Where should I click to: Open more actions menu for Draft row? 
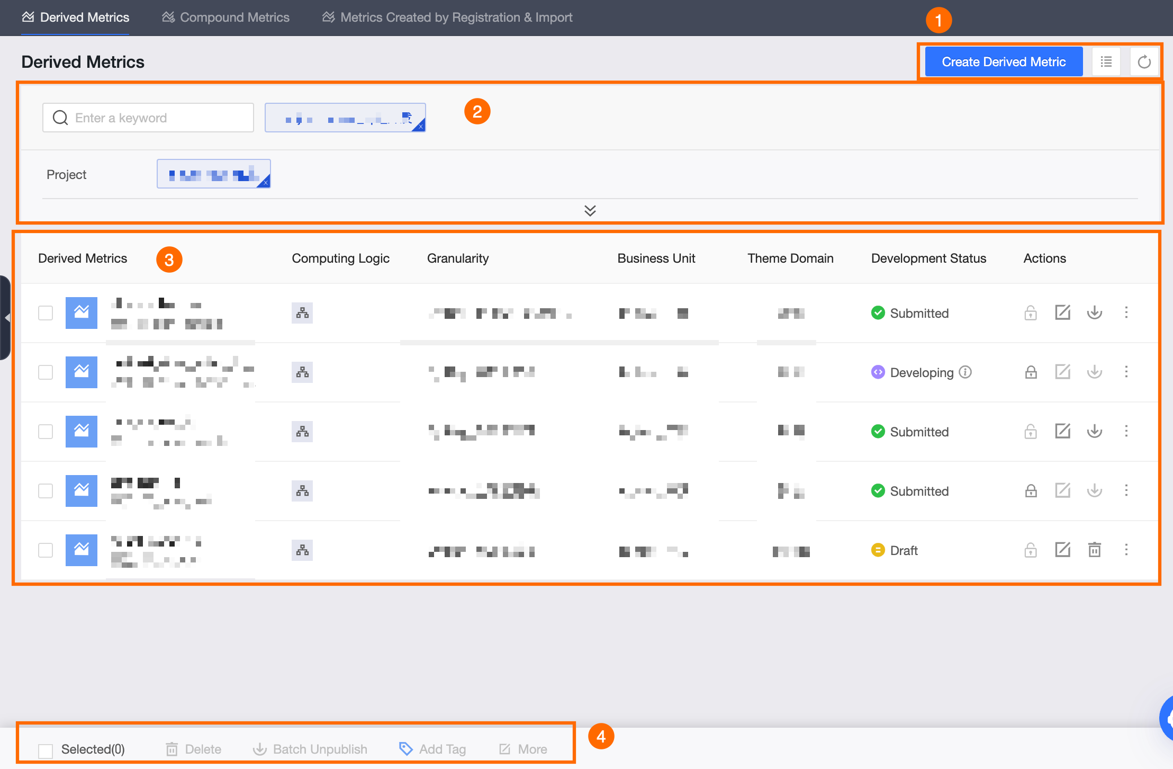point(1126,550)
